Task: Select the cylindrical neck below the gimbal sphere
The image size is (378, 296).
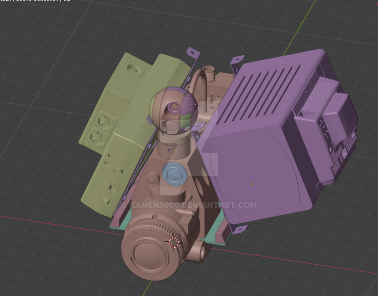Action: coord(173,145)
